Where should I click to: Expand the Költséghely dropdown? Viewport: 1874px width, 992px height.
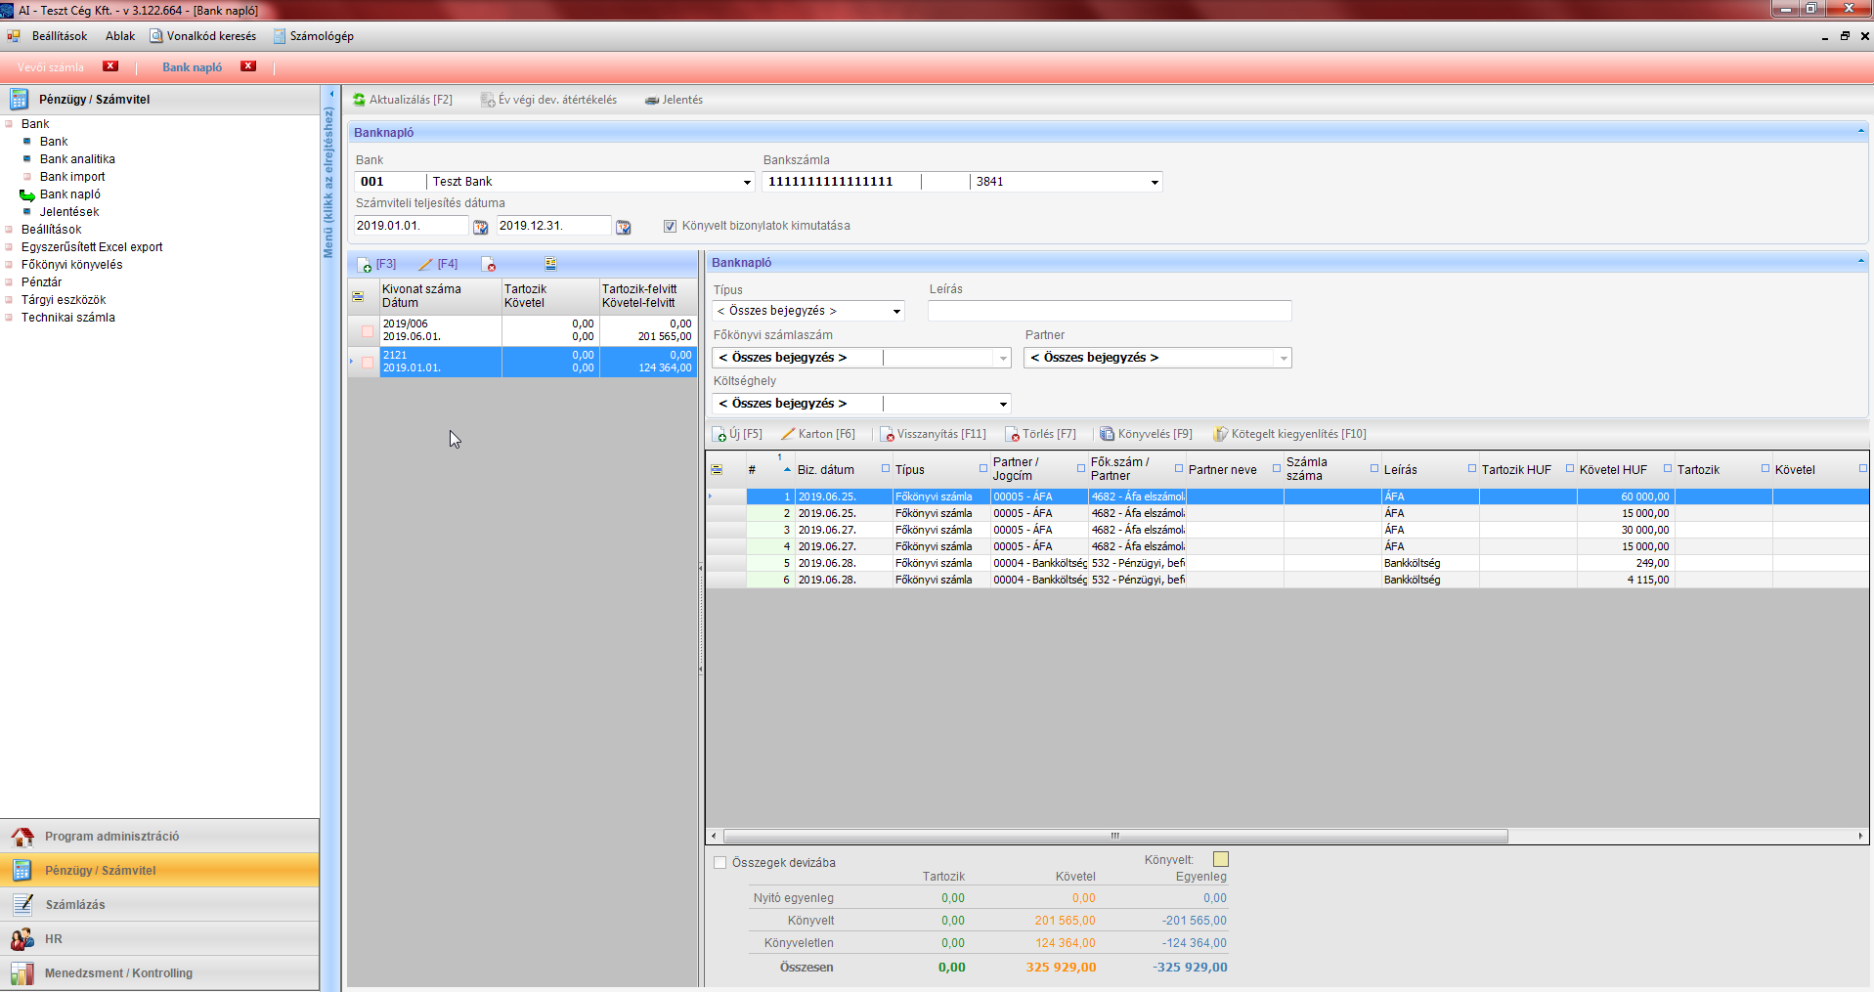click(x=1002, y=404)
